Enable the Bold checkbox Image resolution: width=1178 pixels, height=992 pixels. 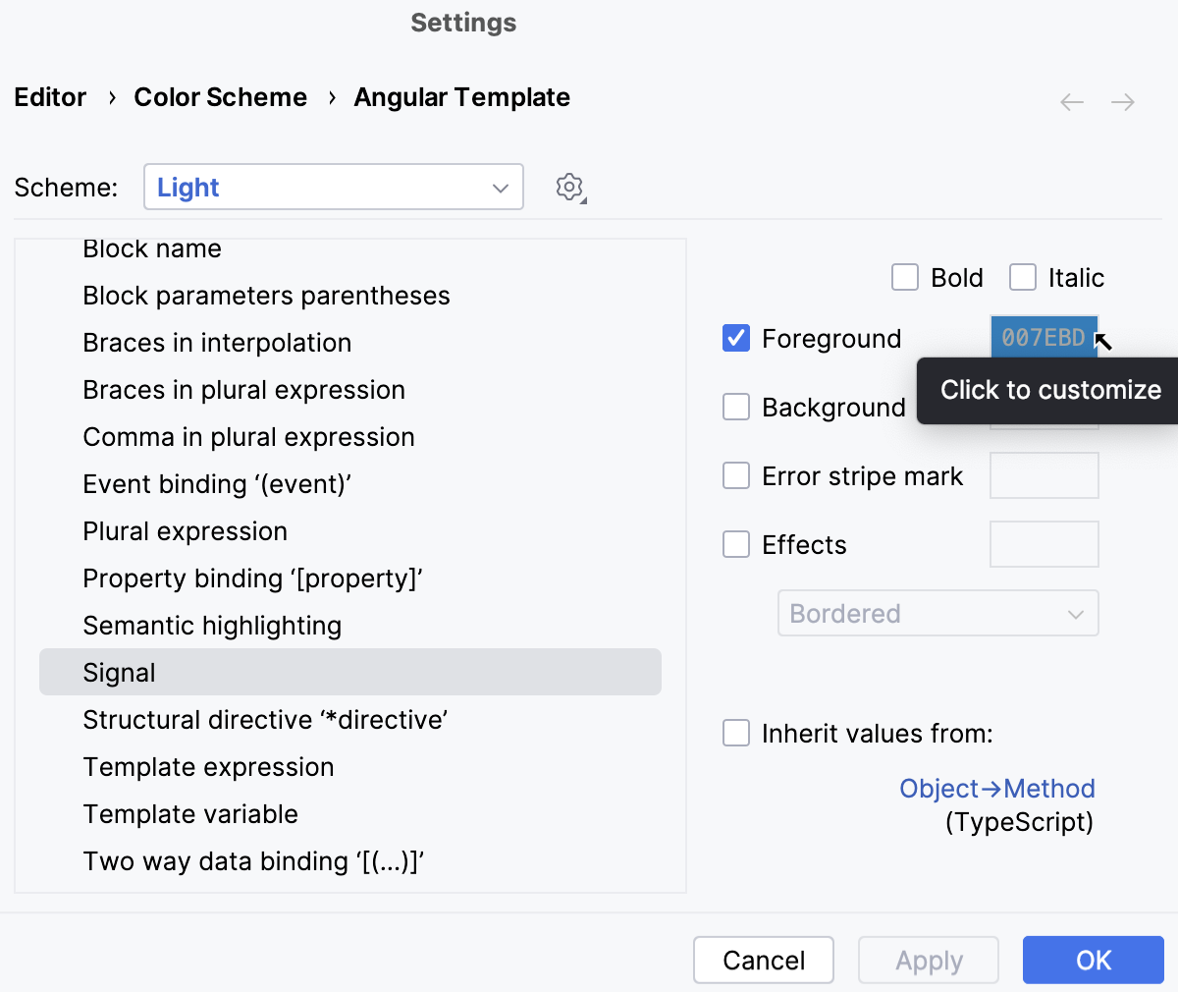904,277
